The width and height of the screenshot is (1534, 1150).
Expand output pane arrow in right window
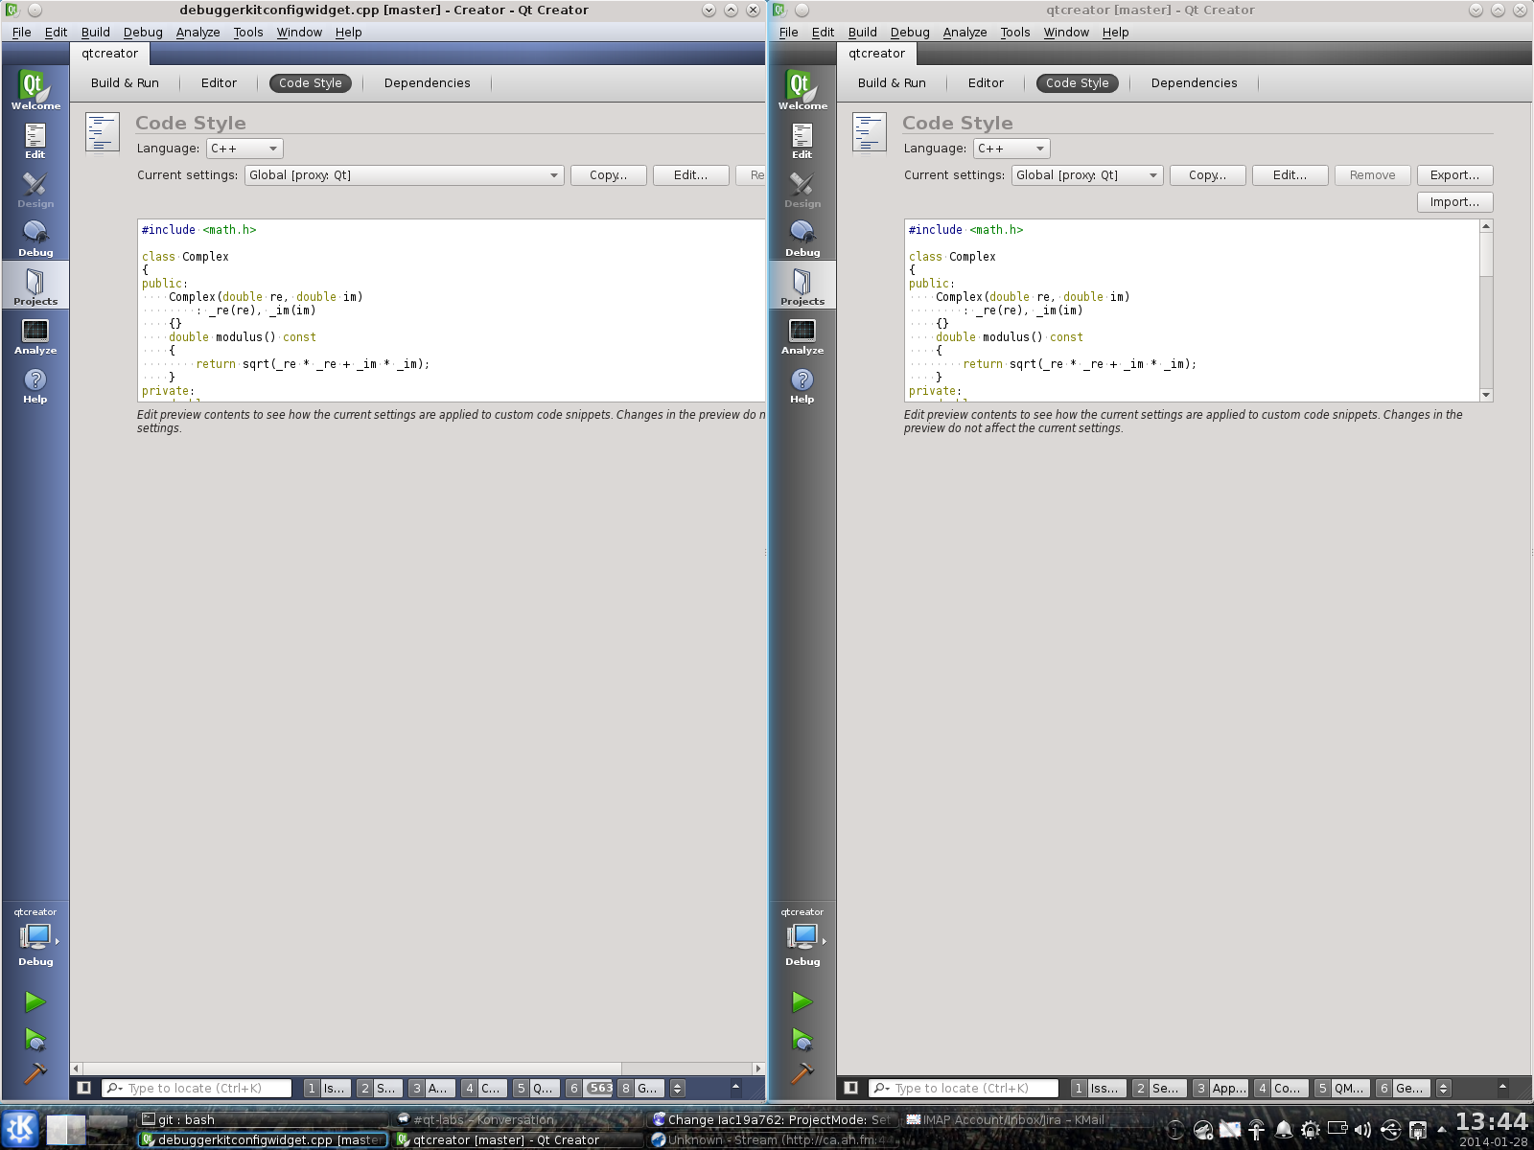1502,1087
